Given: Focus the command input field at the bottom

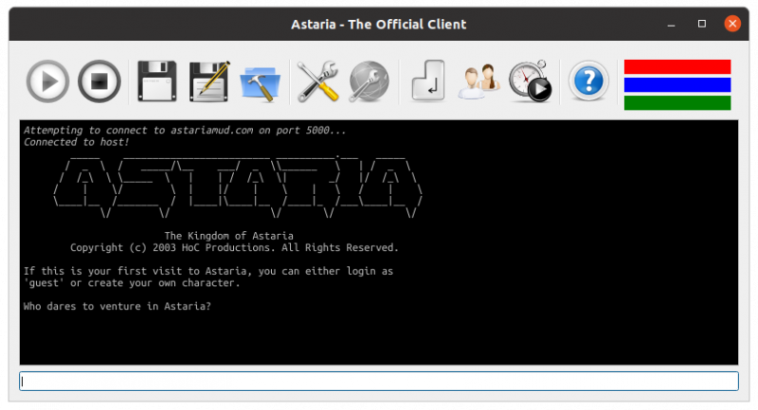Looking at the screenshot, I should click(x=379, y=381).
